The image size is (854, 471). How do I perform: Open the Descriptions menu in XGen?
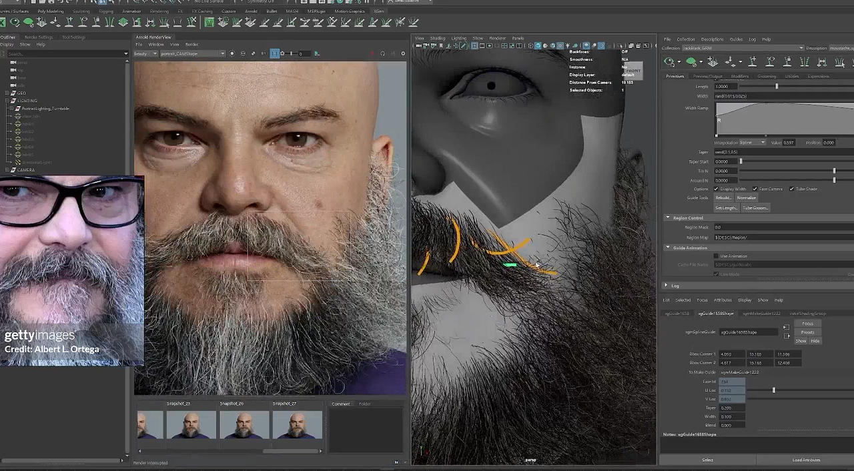pyautogui.click(x=712, y=39)
